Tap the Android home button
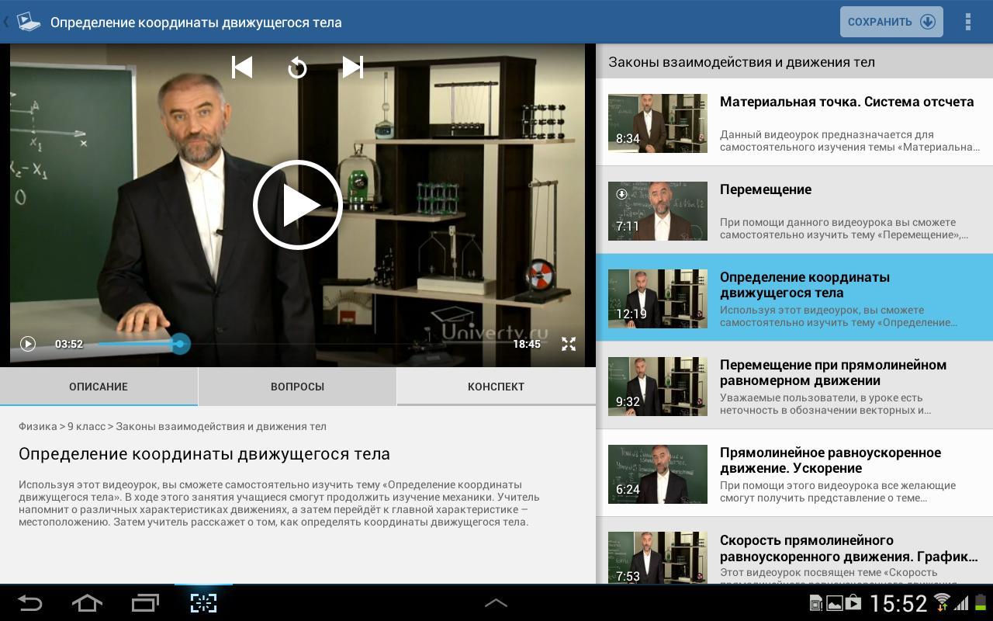This screenshot has height=621, width=993. 87,602
